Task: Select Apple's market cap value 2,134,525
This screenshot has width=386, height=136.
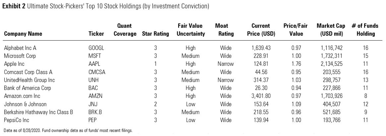Action: pos(332,64)
